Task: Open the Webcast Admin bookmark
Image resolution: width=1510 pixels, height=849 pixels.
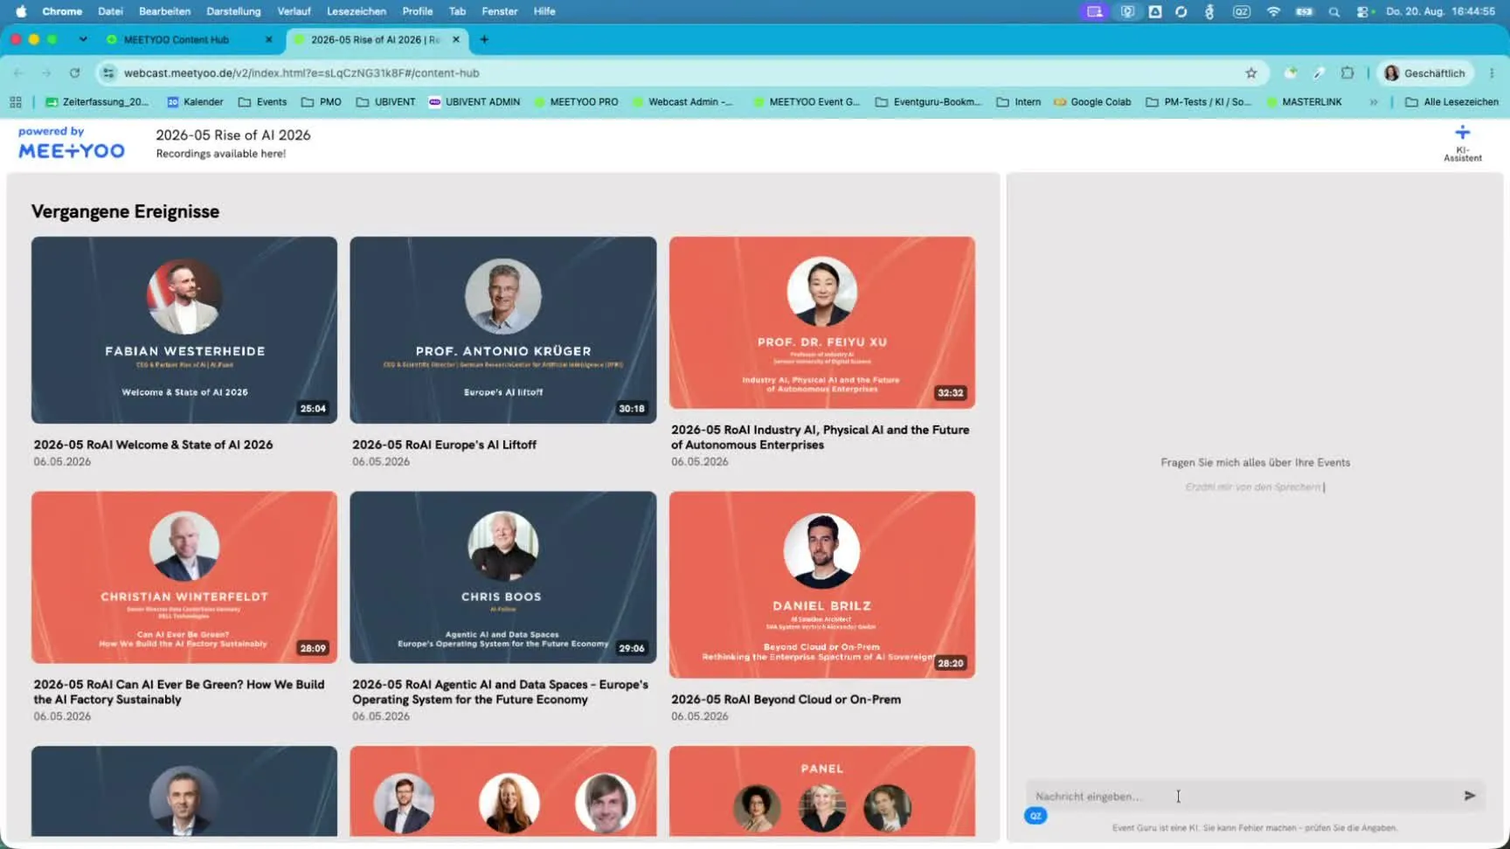Action: [682, 102]
